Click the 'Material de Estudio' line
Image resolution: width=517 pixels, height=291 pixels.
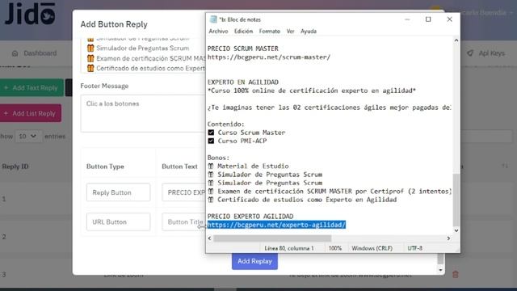pos(253,166)
